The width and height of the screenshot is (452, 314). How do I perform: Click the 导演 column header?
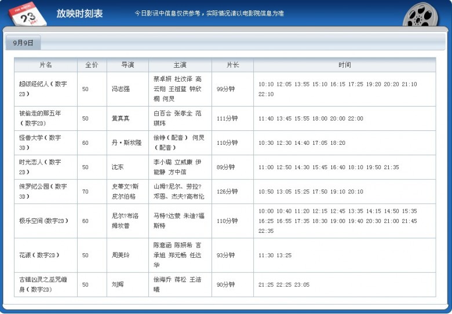127,65
